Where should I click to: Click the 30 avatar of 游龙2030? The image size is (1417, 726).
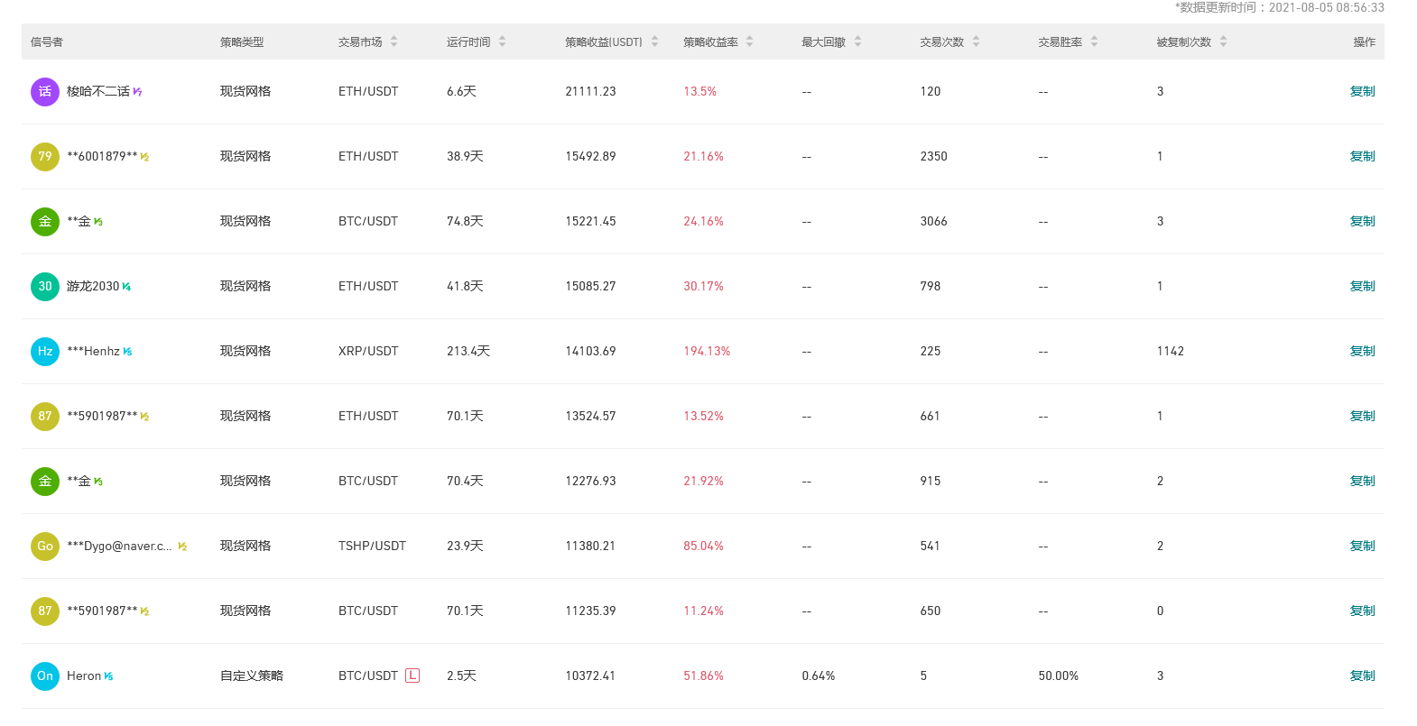coord(45,286)
